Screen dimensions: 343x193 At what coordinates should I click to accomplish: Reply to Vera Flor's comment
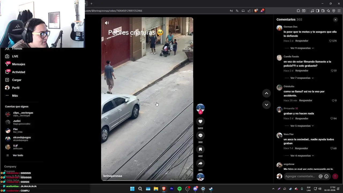point(301,148)
